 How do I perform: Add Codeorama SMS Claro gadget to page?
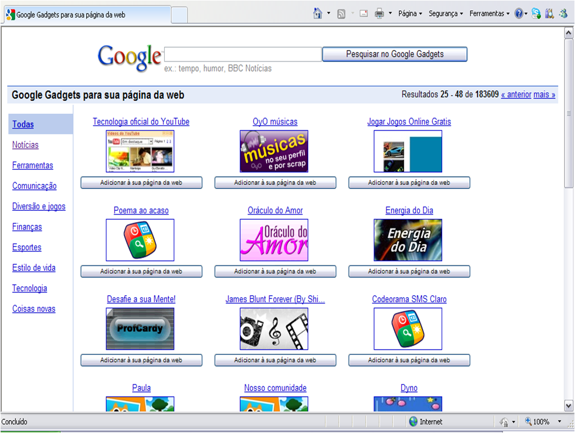[409, 360]
